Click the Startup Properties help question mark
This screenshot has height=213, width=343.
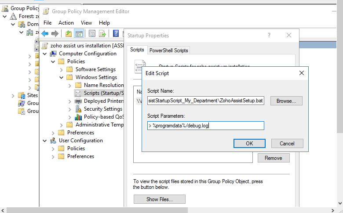point(269,35)
